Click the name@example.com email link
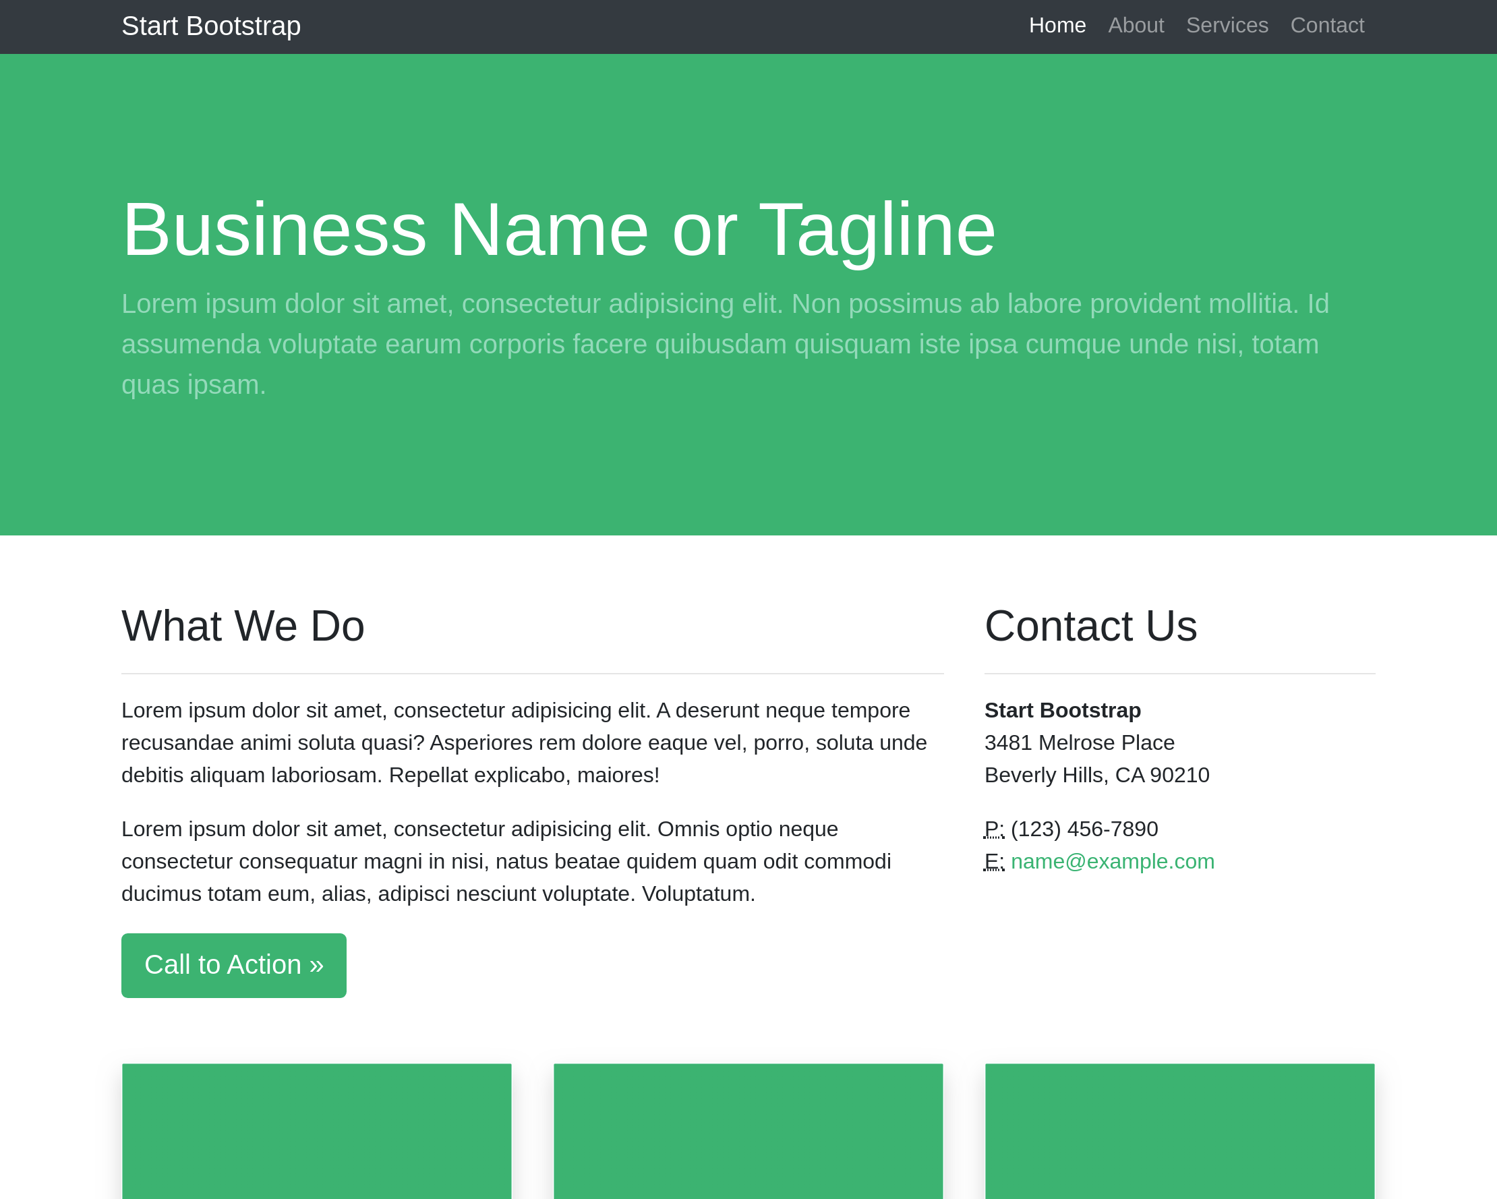 1112,862
